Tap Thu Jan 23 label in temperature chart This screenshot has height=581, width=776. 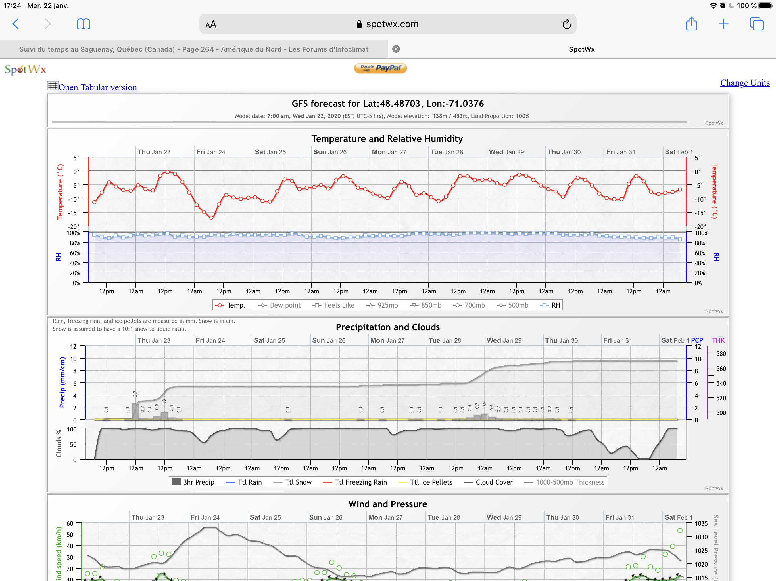[154, 152]
